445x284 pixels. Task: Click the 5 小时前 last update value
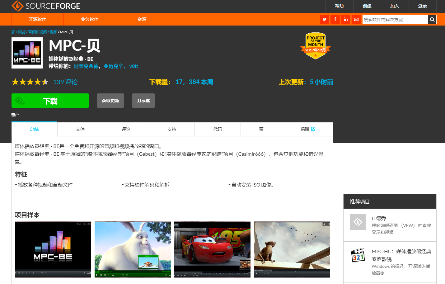pos(321,82)
